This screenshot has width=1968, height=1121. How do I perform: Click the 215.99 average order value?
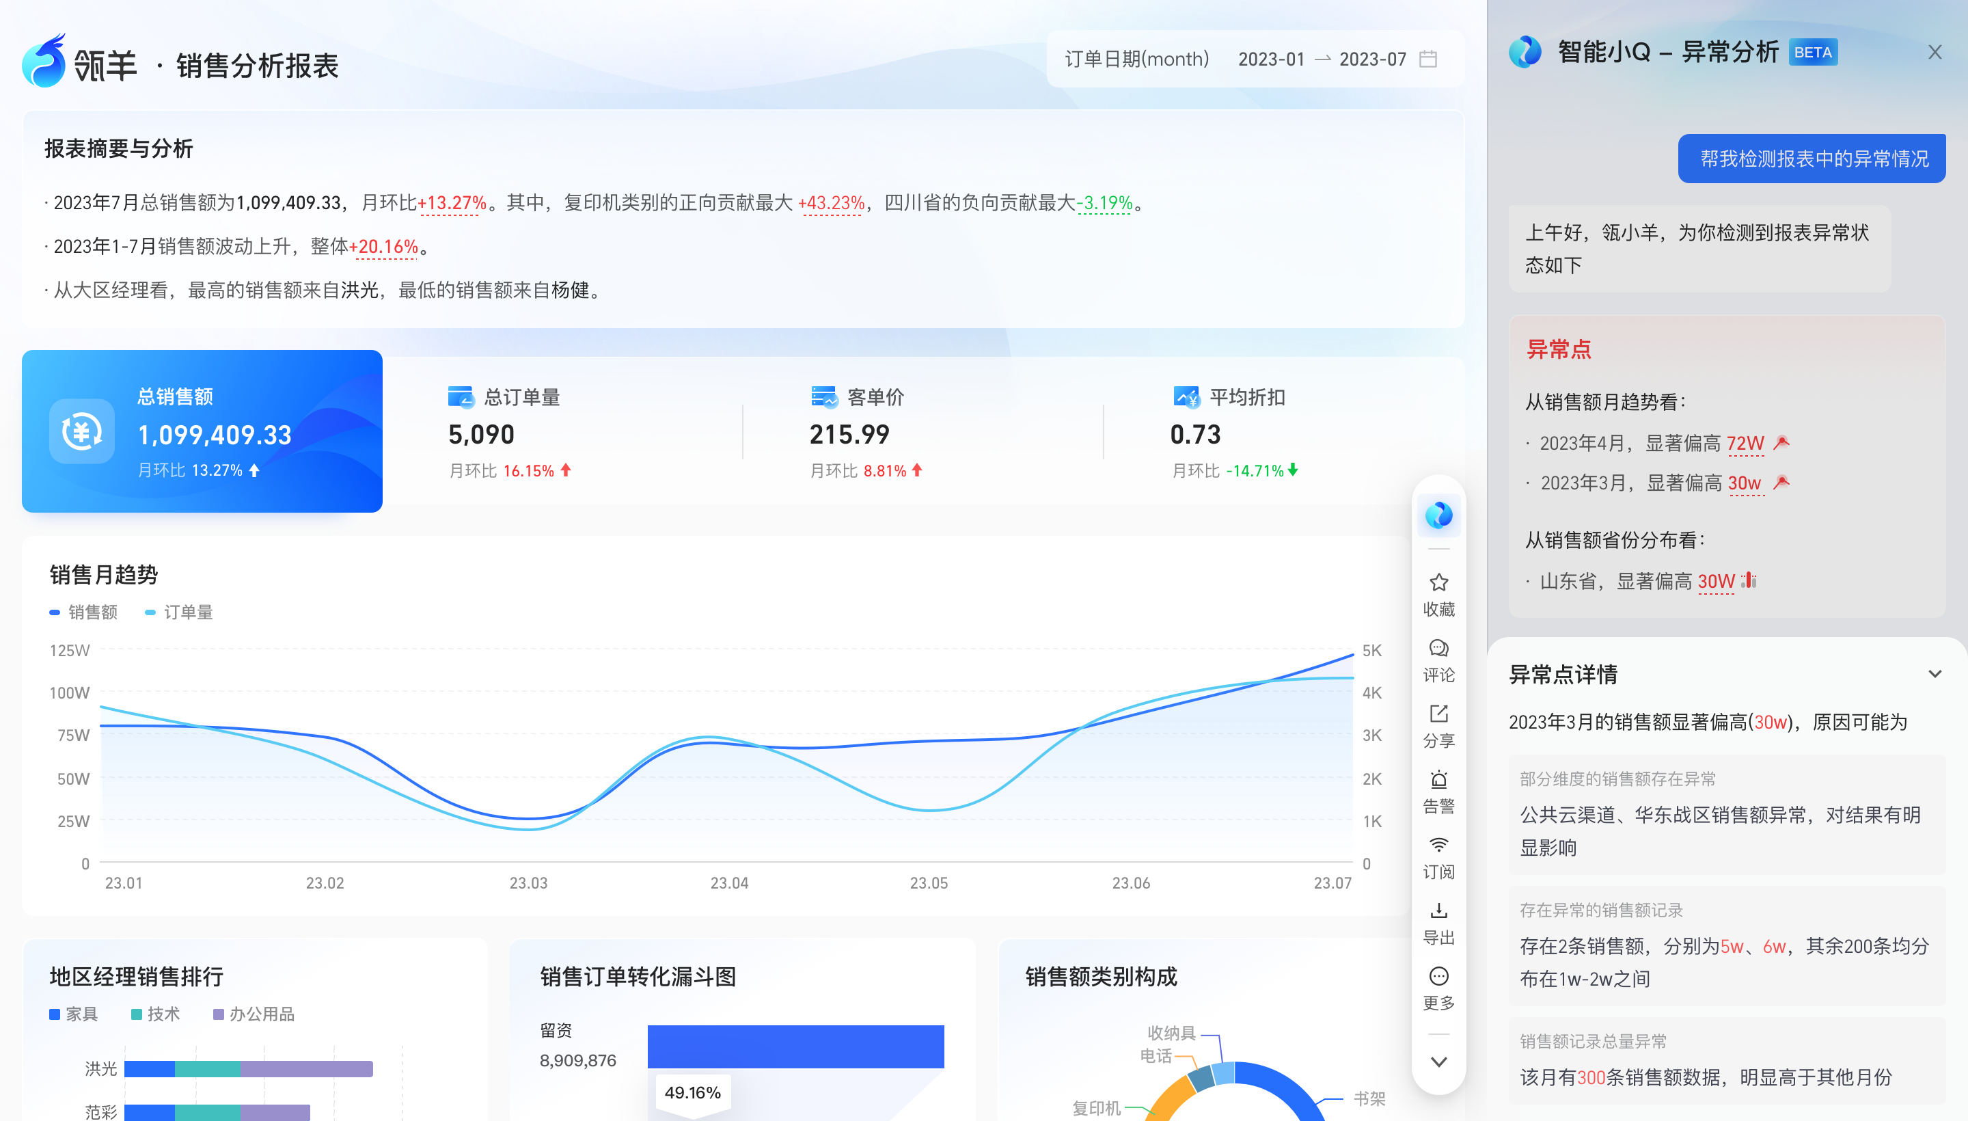click(x=849, y=435)
